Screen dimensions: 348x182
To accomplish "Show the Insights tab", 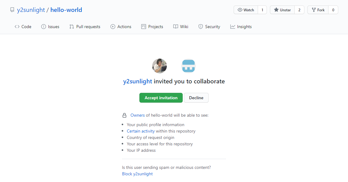I will pyautogui.click(x=241, y=27).
